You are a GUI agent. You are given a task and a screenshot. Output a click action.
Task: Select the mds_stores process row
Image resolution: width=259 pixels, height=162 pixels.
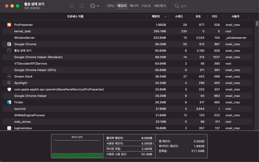click(127, 122)
